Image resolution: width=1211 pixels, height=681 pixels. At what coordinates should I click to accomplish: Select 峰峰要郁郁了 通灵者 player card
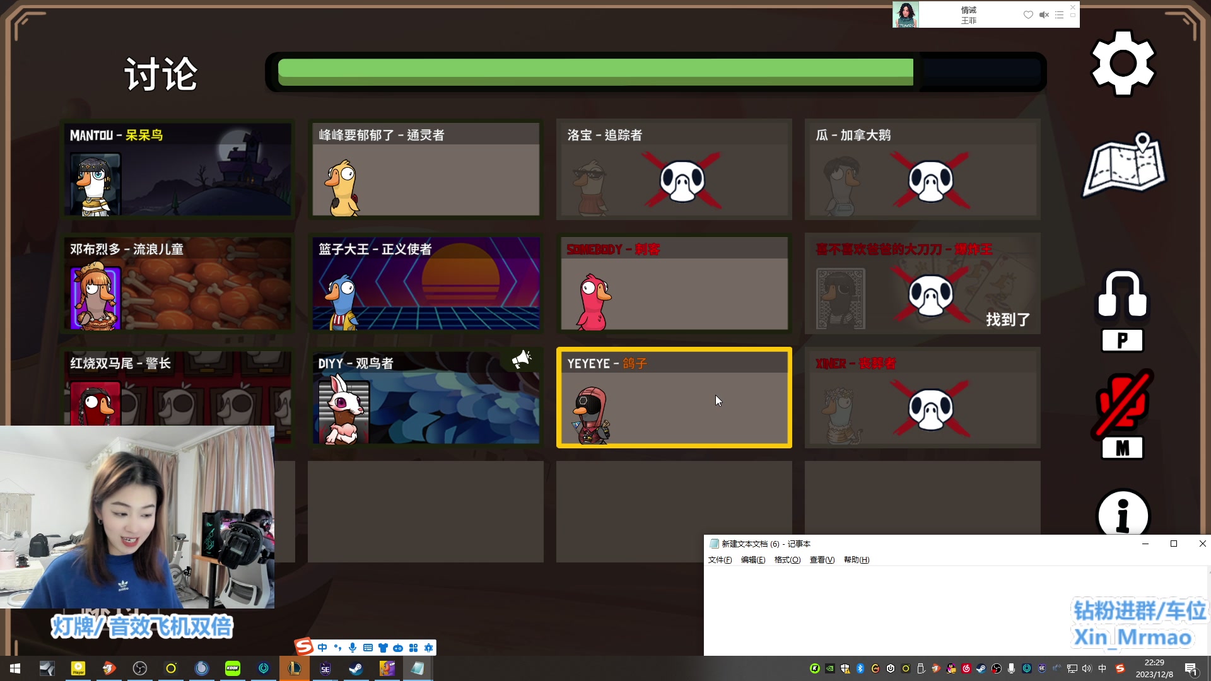coord(426,169)
